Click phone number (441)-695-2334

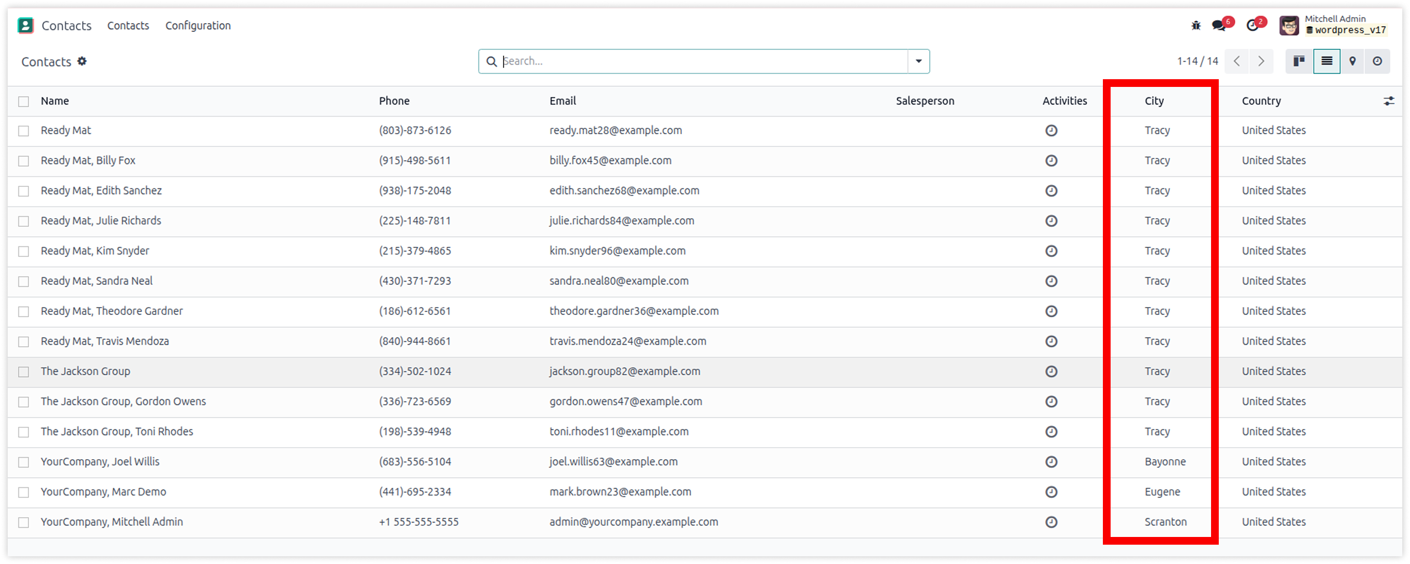[x=415, y=492]
